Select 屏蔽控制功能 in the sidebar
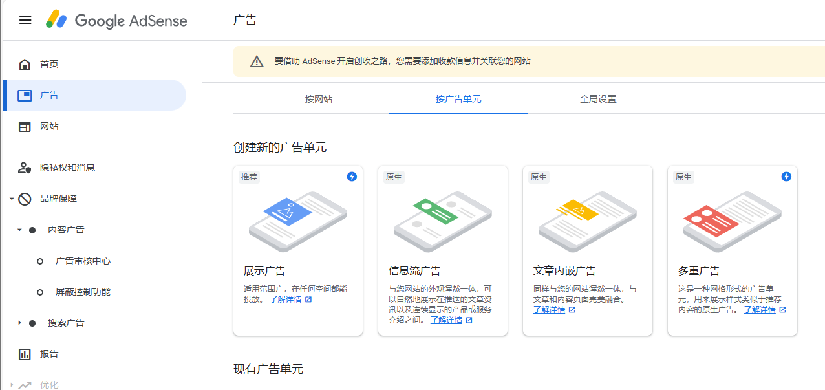The image size is (825, 390). point(83,292)
